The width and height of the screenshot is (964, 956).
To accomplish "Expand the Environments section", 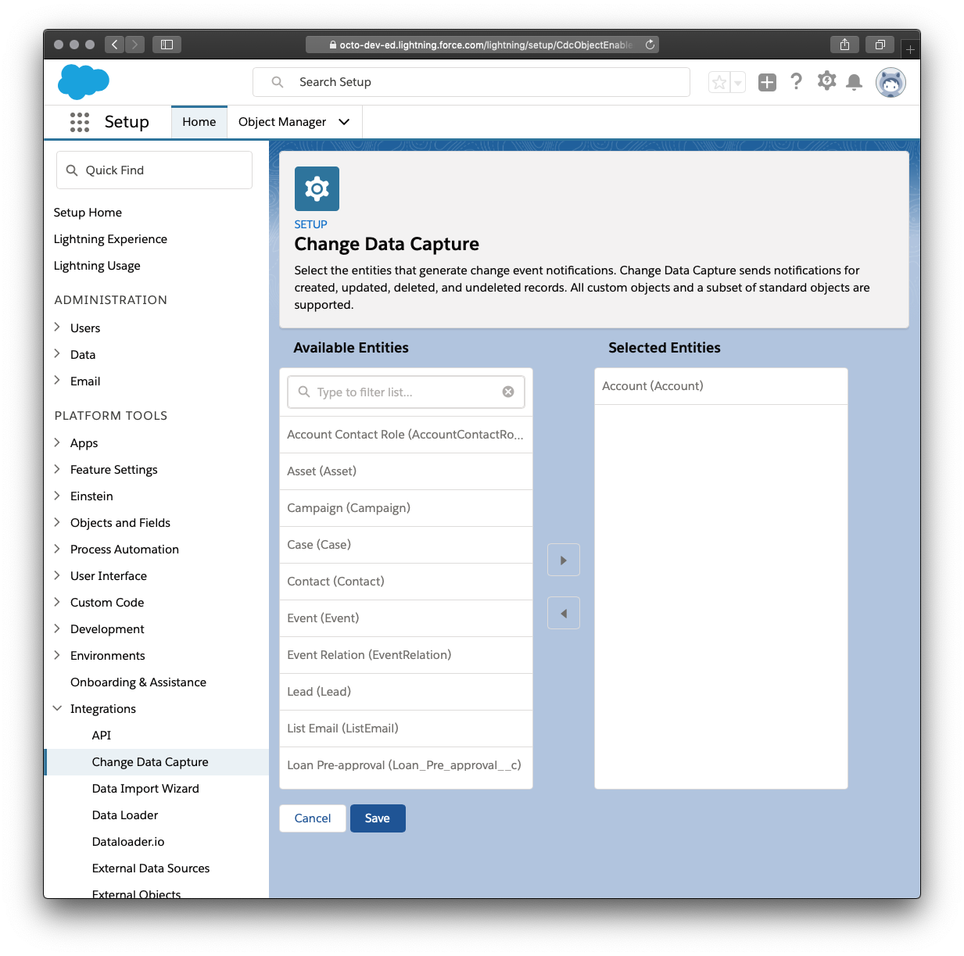I will point(57,655).
